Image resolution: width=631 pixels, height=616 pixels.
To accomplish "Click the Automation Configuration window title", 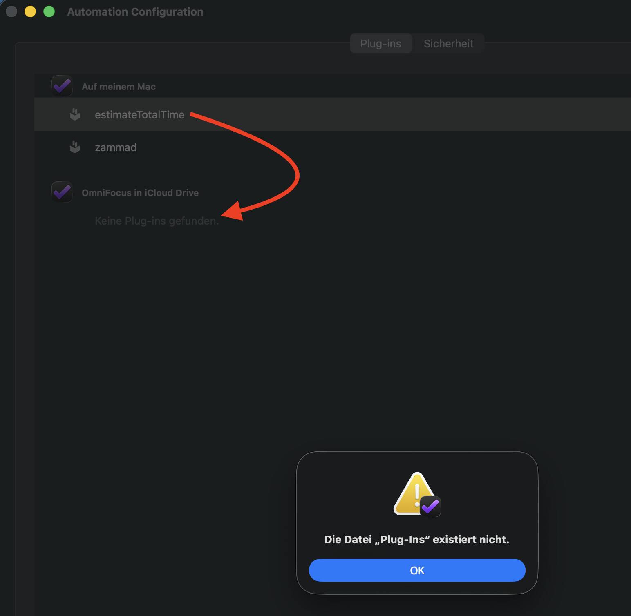I will 135,12.
